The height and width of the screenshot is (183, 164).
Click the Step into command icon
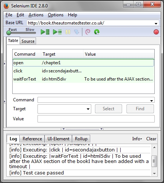pyautogui.click(x=76, y=32)
